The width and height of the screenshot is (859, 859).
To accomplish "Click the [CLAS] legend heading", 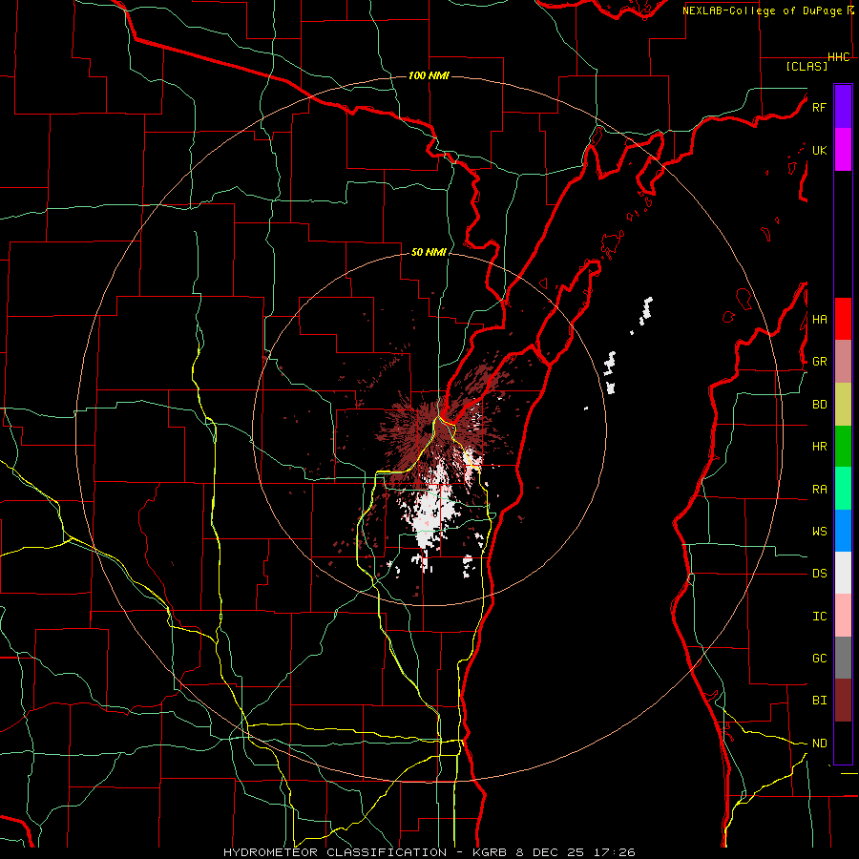I will click(807, 66).
